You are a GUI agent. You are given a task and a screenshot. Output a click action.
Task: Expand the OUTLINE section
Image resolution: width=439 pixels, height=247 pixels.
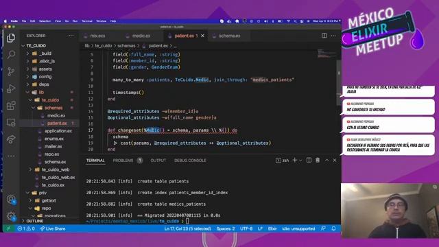(x=35, y=221)
